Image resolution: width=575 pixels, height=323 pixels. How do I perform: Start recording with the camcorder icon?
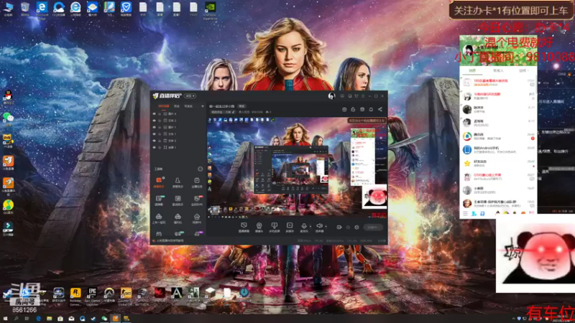pos(339,228)
